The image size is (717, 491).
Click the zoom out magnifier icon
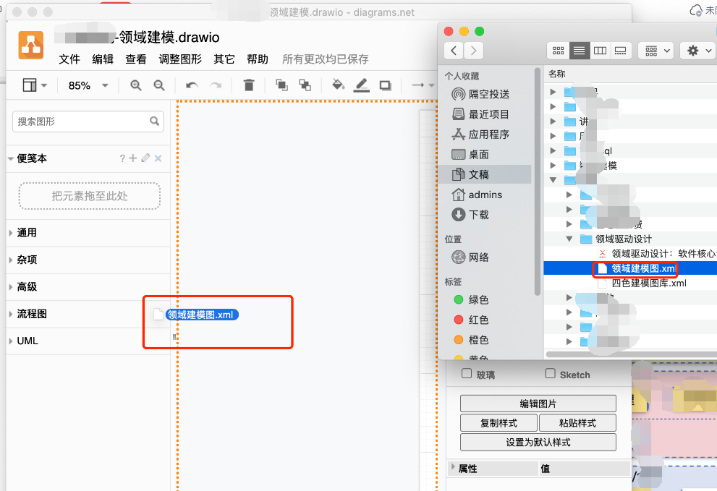click(158, 85)
